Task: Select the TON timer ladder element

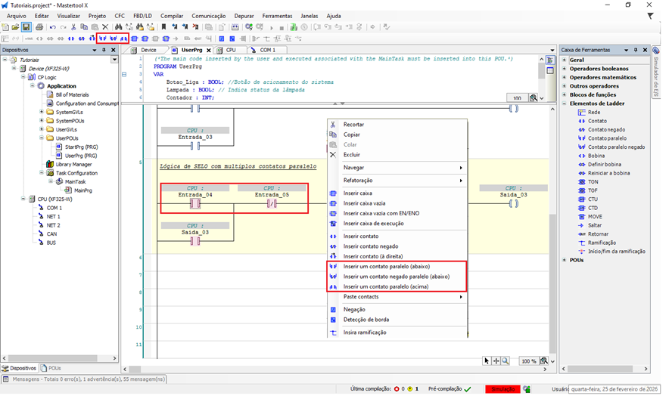Action: (x=593, y=182)
